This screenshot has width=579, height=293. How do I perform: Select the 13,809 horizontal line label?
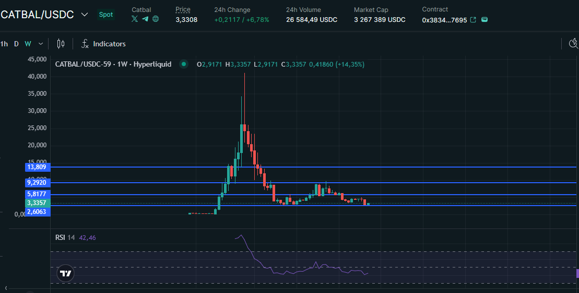pos(38,167)
